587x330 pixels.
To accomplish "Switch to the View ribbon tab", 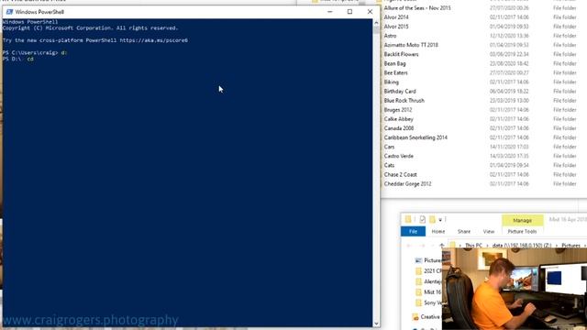I will 489,232.
